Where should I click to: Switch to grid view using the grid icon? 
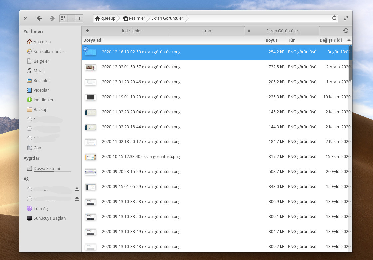(x=63, y=18)
